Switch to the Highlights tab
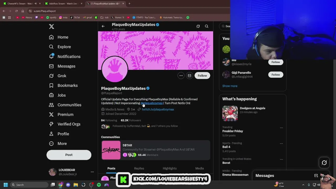This screenshot has height=189, width=336. [170, 169]
